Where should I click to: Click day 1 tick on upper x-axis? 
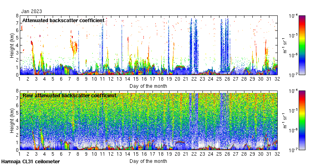pyautogui.click(x=19, y=79)
